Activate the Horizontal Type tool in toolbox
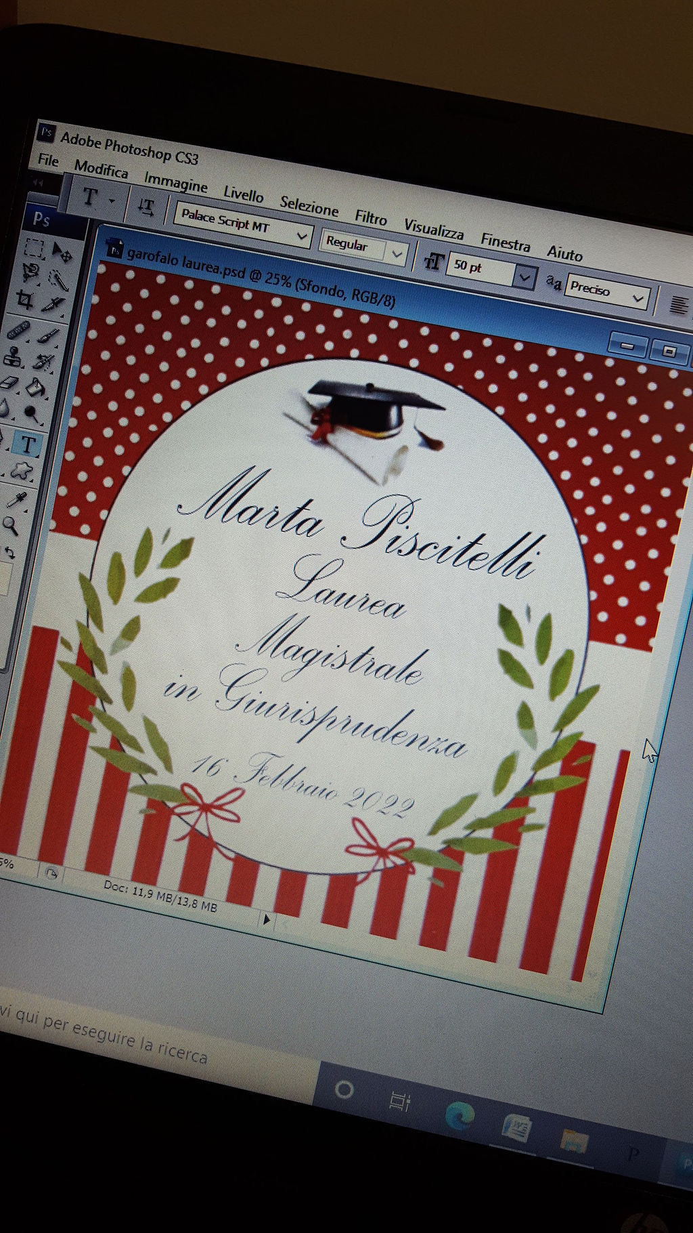Screen dimensions: 693x1233 pyautogui.click(x=27, y=445)
